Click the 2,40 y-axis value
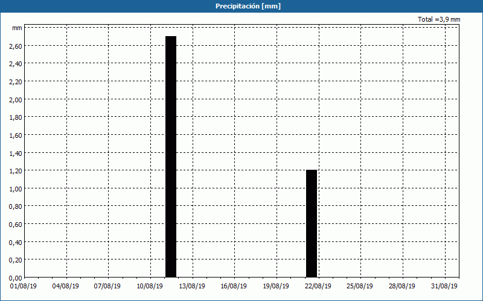 [x=16, y=64]
